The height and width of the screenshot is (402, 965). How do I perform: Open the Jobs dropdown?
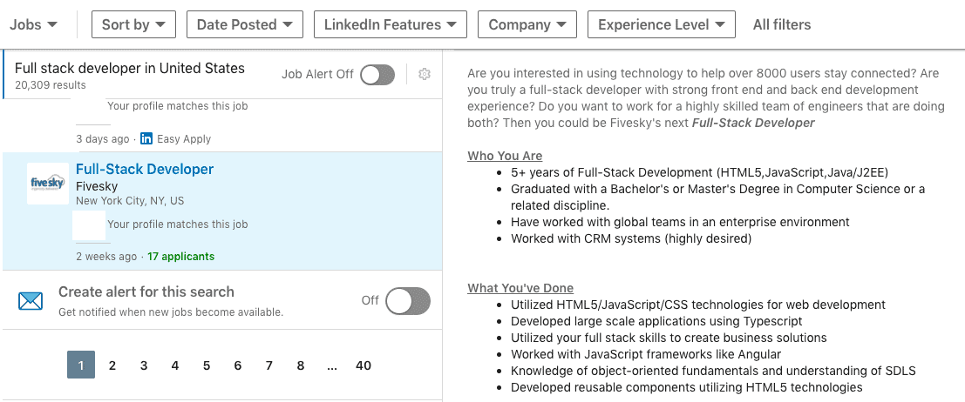click(x=34, y=24)
